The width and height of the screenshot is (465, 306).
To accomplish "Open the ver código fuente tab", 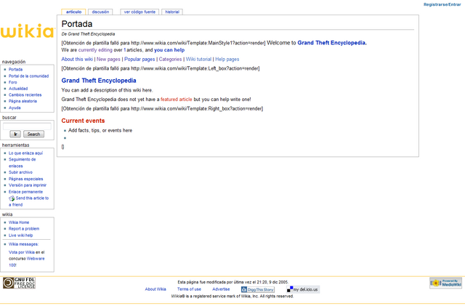I will tap(139, 12).
